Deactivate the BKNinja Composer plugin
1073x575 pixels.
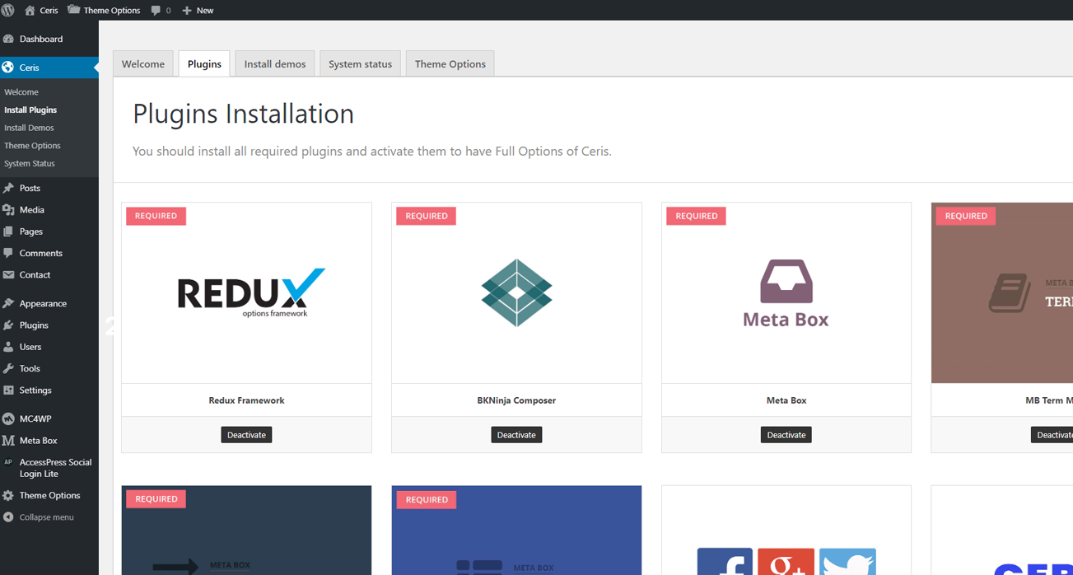[516, 435]
